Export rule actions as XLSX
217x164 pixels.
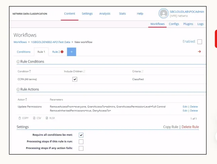pos(50,118)
